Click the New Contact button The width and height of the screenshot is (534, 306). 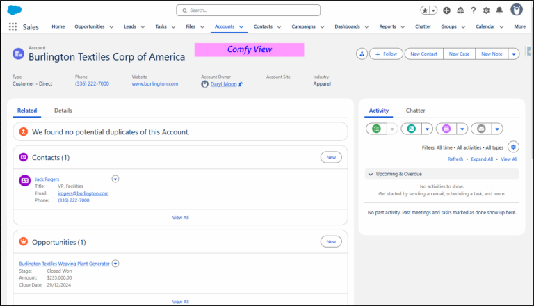tap(423, 54)
